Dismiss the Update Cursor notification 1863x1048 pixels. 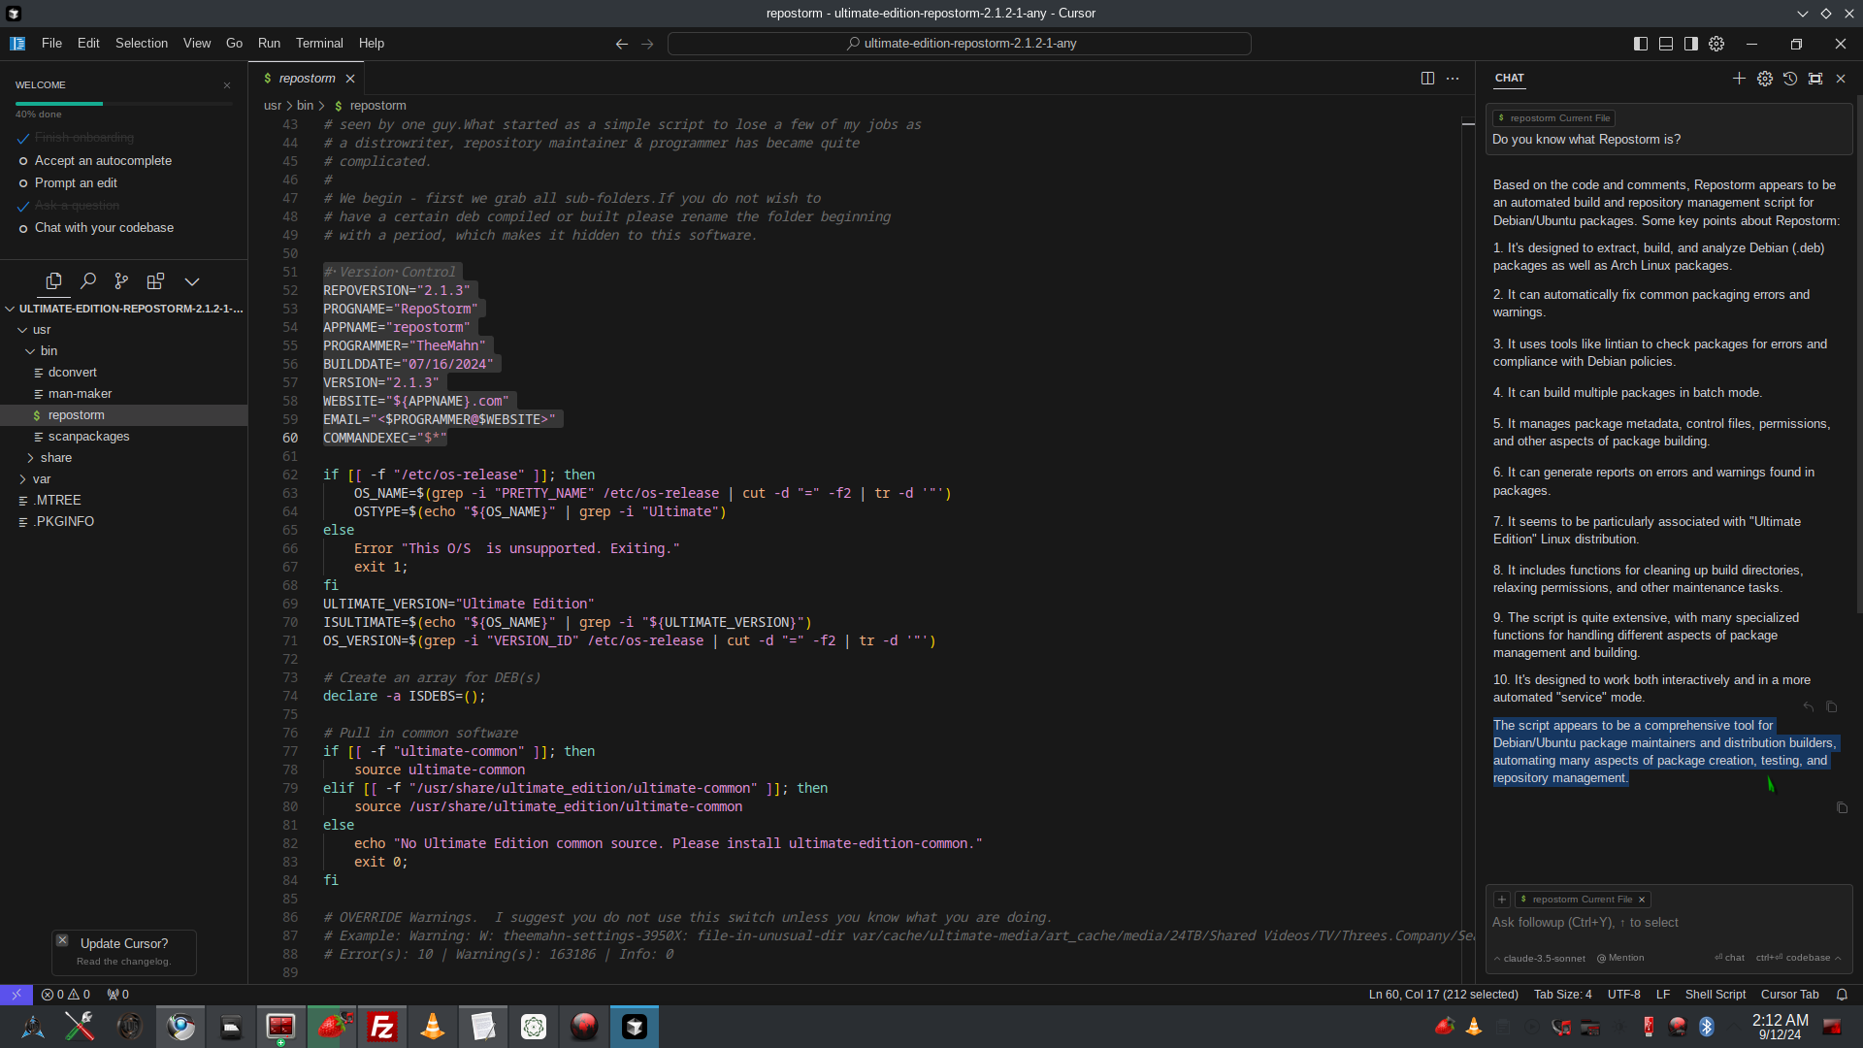62,940
